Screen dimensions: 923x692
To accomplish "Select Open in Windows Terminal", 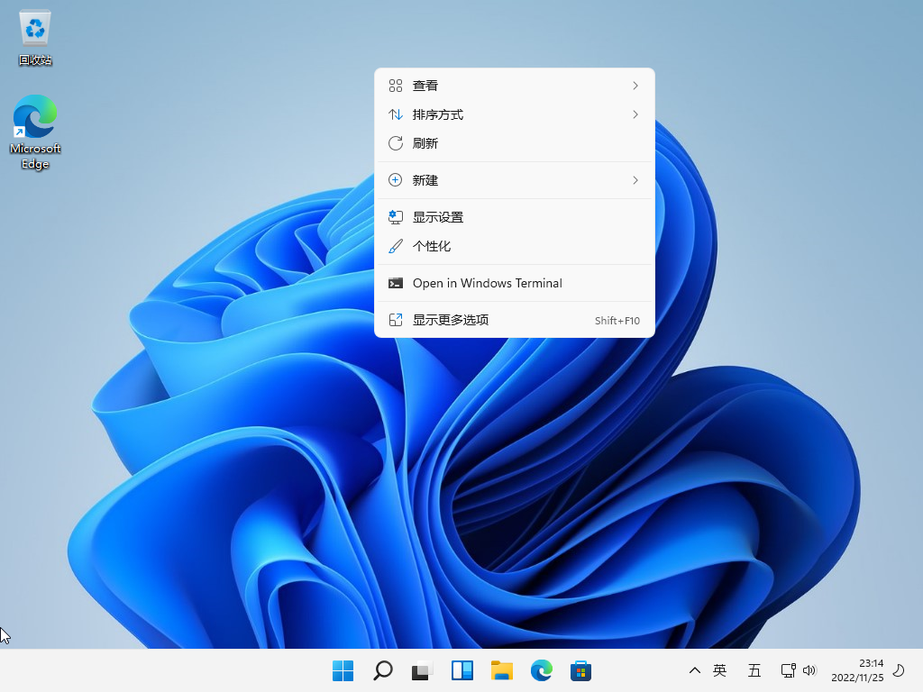I will tap(515, 284).
